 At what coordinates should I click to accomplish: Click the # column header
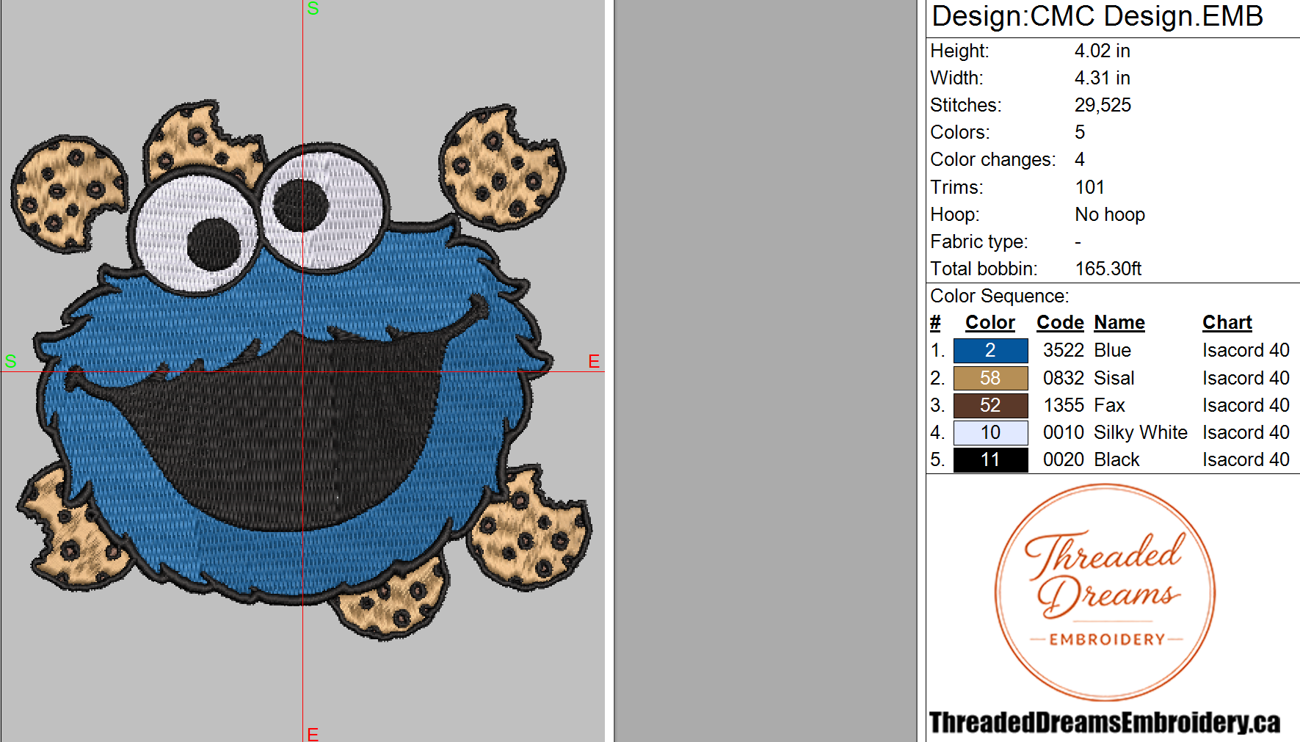coord(935,322)
